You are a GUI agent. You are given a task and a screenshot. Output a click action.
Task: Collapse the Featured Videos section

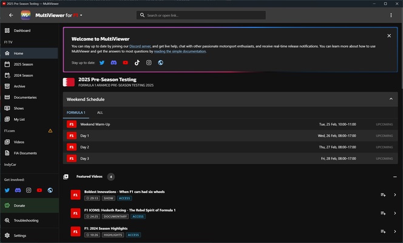pyautogui.click(x=395, y=177)
